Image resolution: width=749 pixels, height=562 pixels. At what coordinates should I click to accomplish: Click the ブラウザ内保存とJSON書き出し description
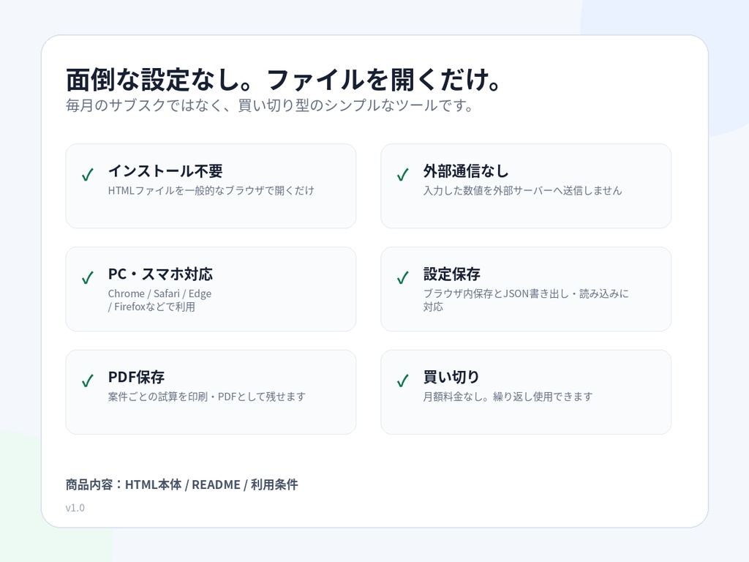(526, 300)
